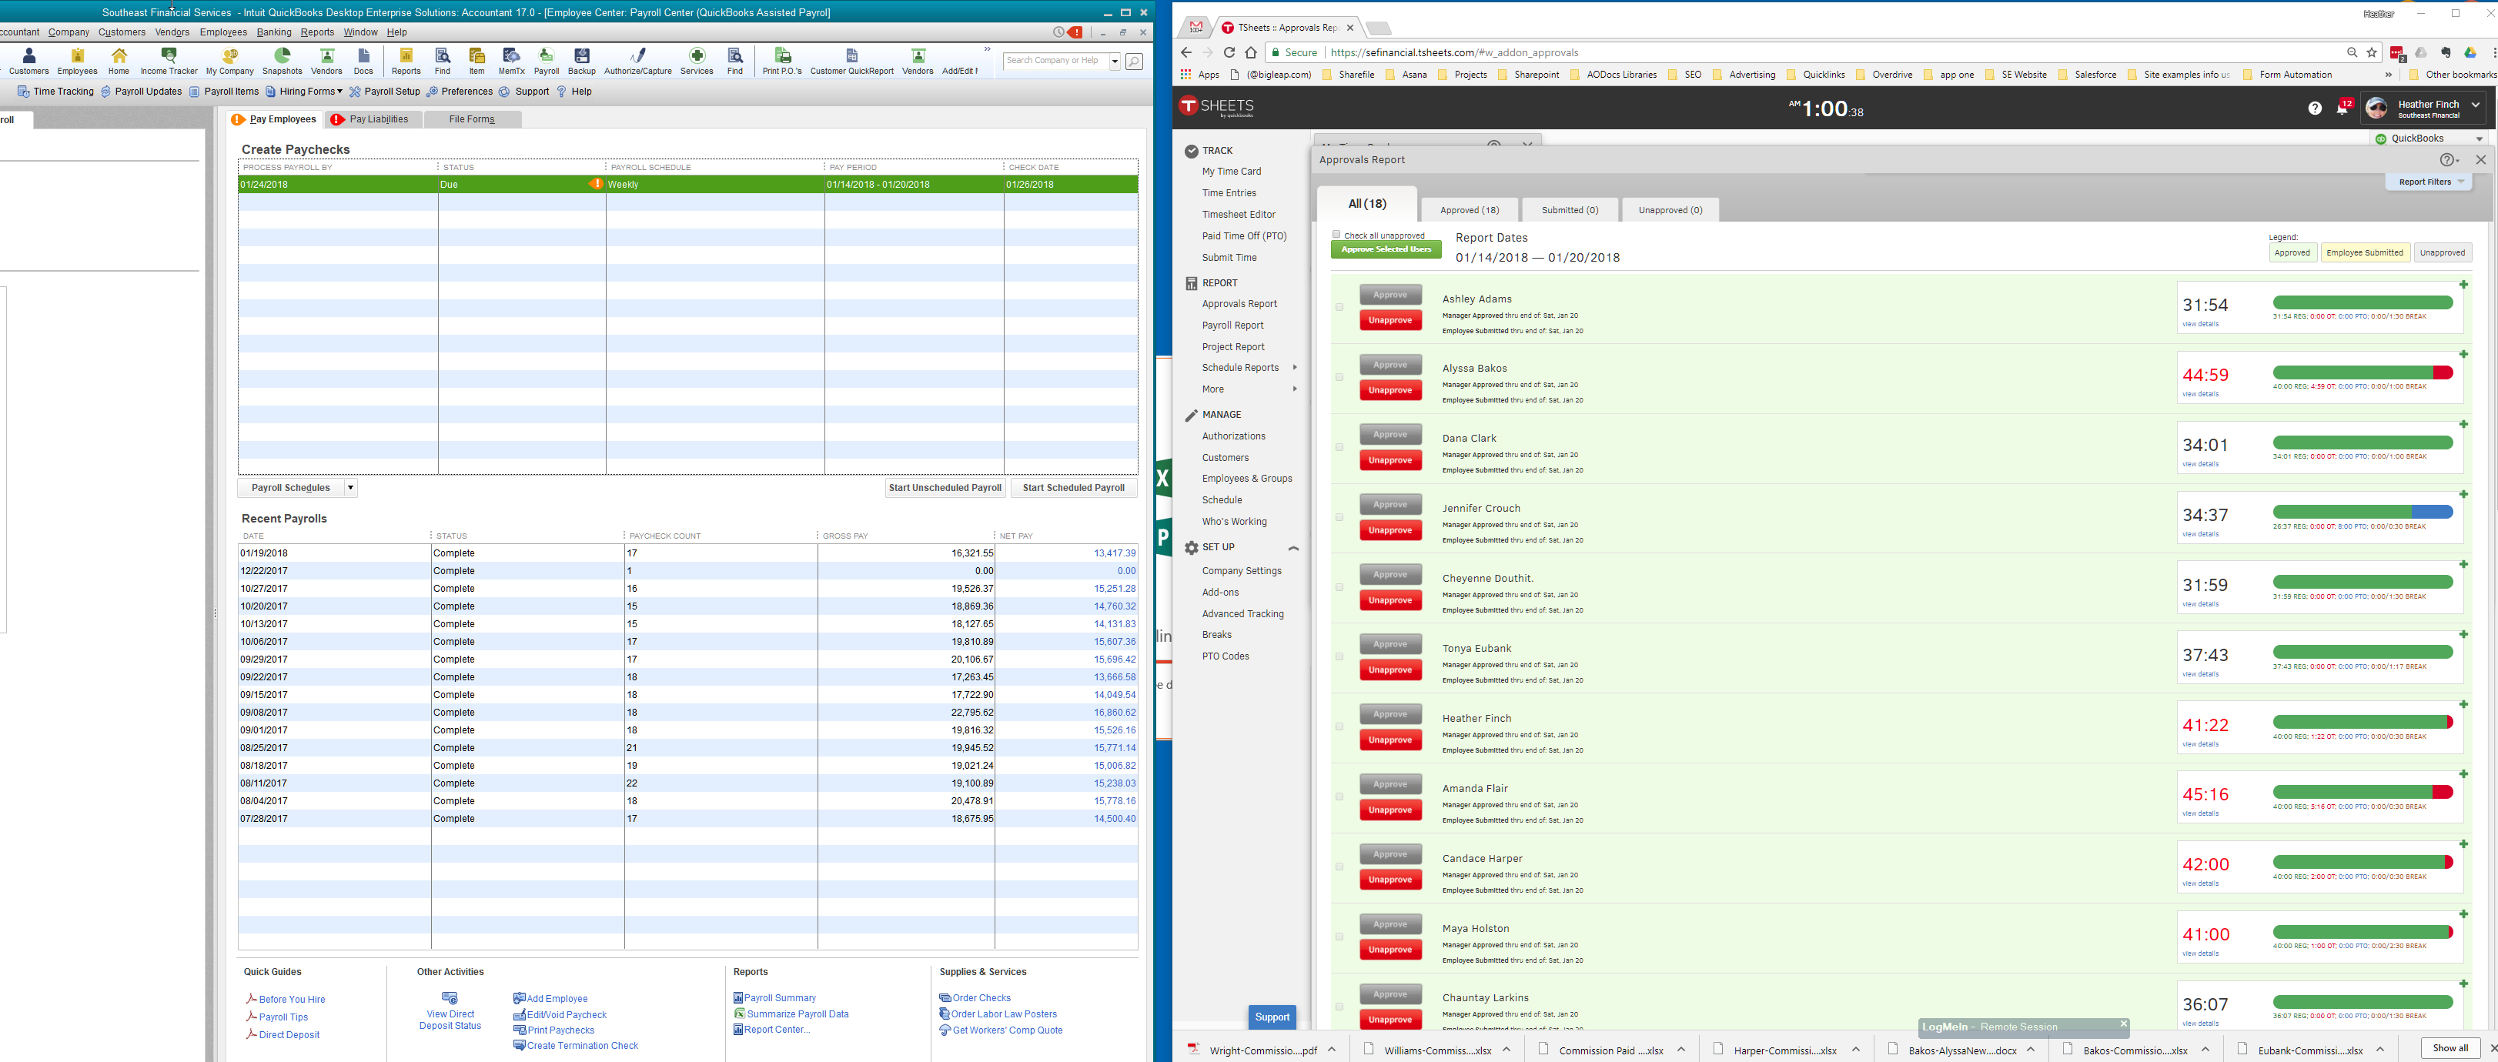The width and height of the screenshot is (2498, 1062).
Task: Select Dana Clark row checkbox
Action: point(1339,447)
